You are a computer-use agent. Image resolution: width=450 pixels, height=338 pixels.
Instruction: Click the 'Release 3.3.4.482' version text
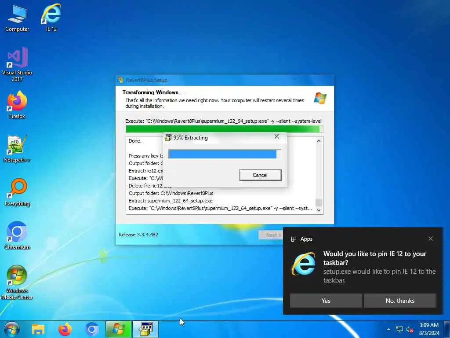pos(138,235)
